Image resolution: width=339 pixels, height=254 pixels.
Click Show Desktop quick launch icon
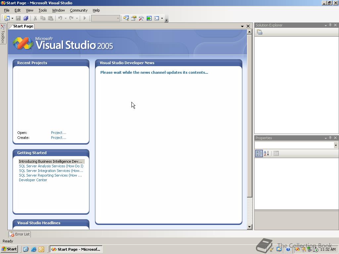pyautogui.click(x=26, y=249)
